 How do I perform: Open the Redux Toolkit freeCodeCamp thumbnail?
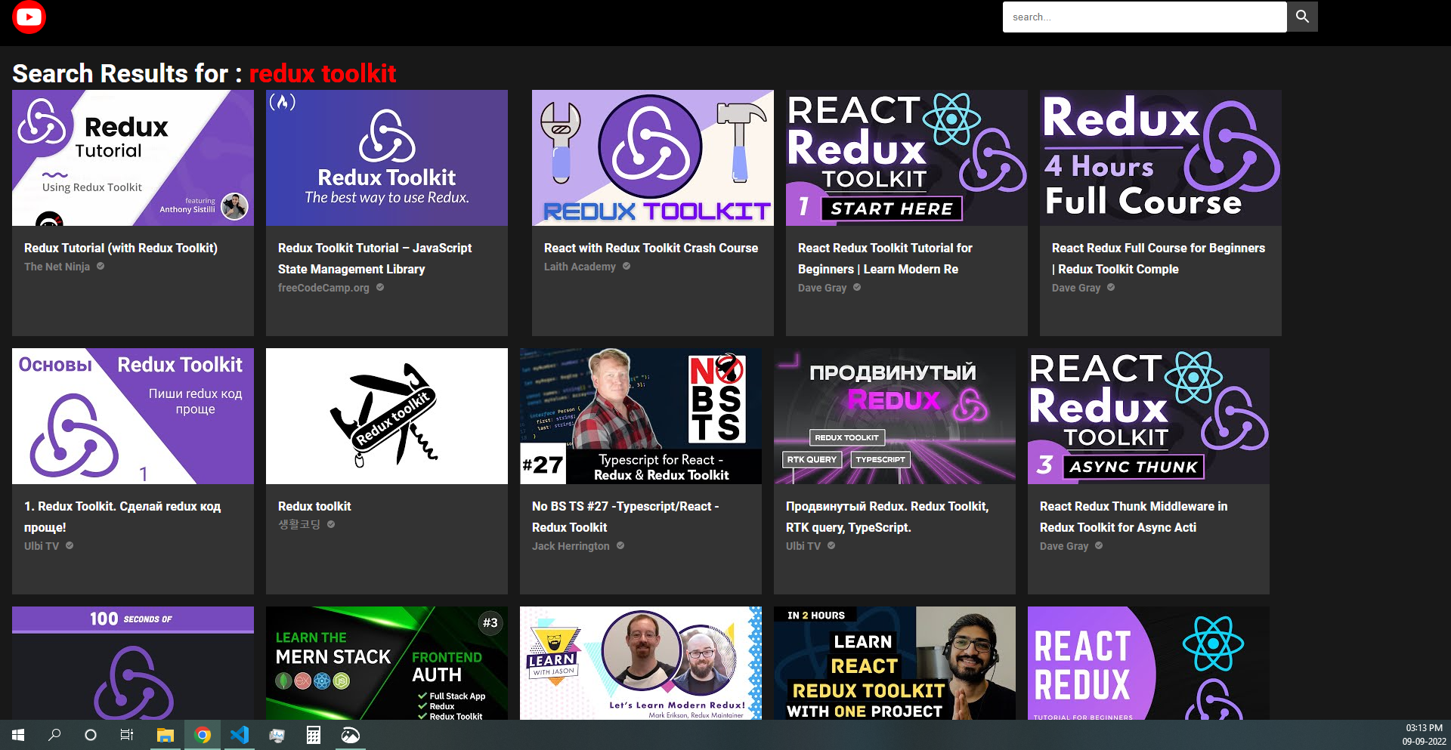(x=387, y=158)
